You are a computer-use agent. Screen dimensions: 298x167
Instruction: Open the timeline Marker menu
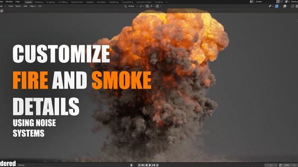coord(21,165)
